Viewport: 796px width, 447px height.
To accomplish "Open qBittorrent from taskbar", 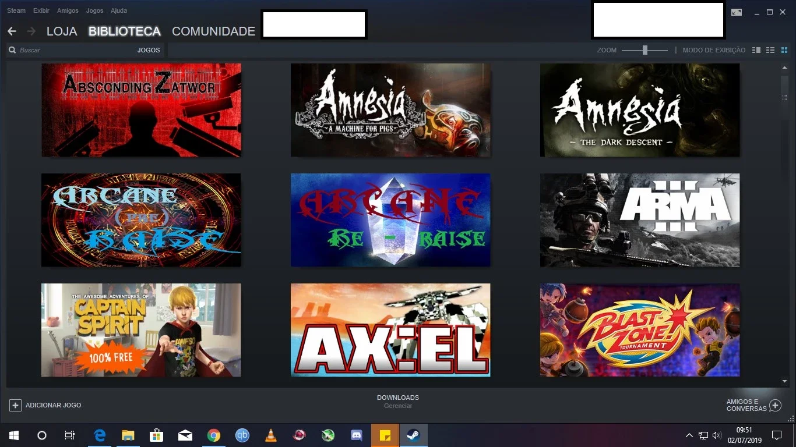I will (x=242, y=435).
